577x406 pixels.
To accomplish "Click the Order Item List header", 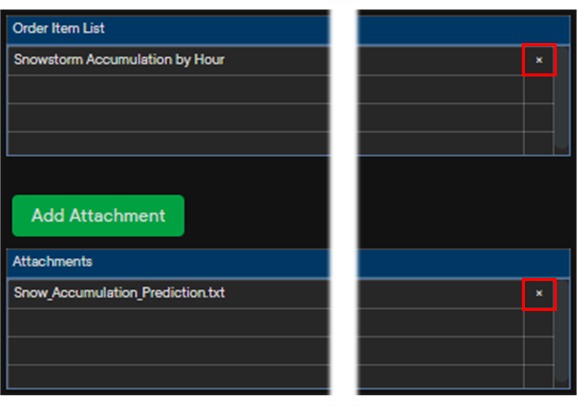I will [x=58, y=28].
